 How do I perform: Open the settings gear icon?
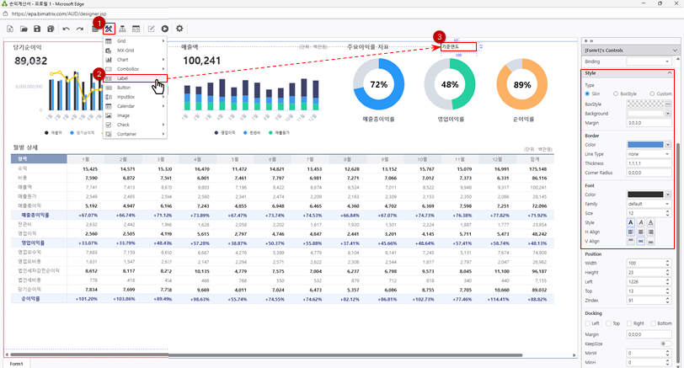(179, 29)
